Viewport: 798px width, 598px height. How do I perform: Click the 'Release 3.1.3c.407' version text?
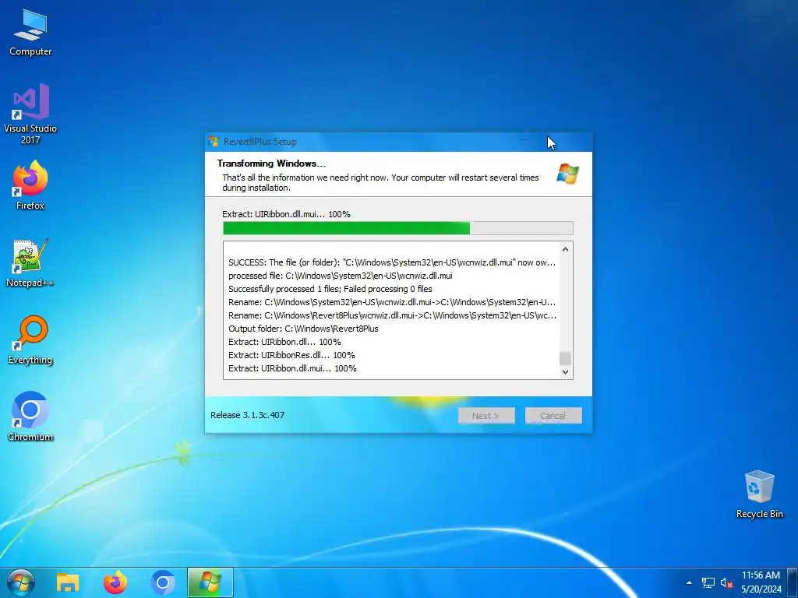pos(247,415)
